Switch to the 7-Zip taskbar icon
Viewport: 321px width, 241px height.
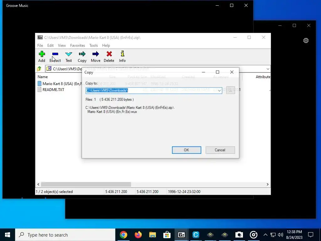coord(182,235)
